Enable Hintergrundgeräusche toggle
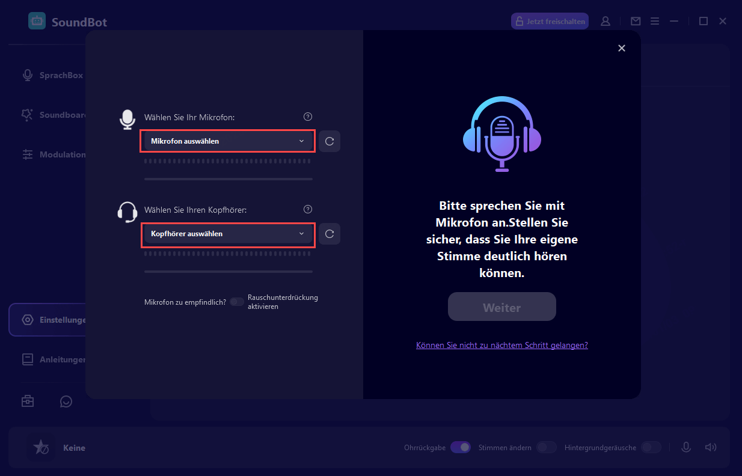This screenshot has width=742, height=476. point(651,447)
